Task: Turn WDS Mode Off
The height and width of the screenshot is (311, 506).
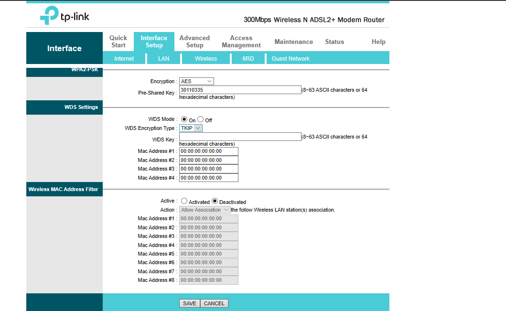Action: click(201, 119)
